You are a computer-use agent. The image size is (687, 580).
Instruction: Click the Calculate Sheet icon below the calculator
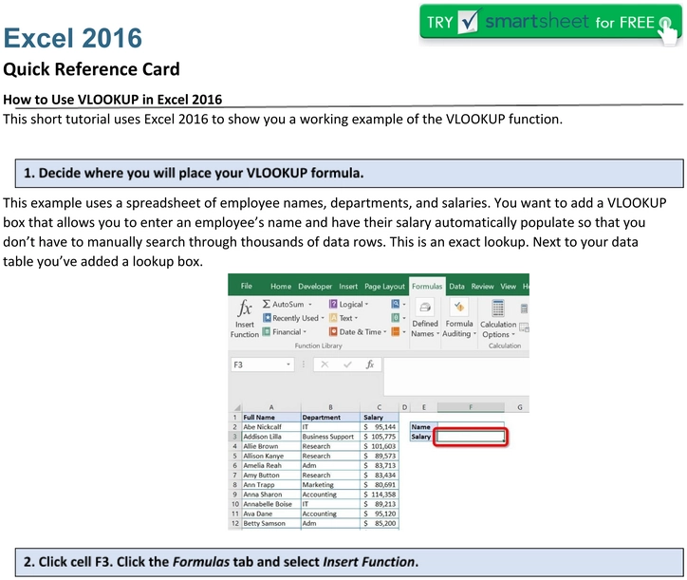(x=524, y=327)
